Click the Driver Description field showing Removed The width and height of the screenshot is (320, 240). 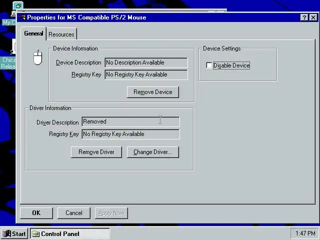130,121
